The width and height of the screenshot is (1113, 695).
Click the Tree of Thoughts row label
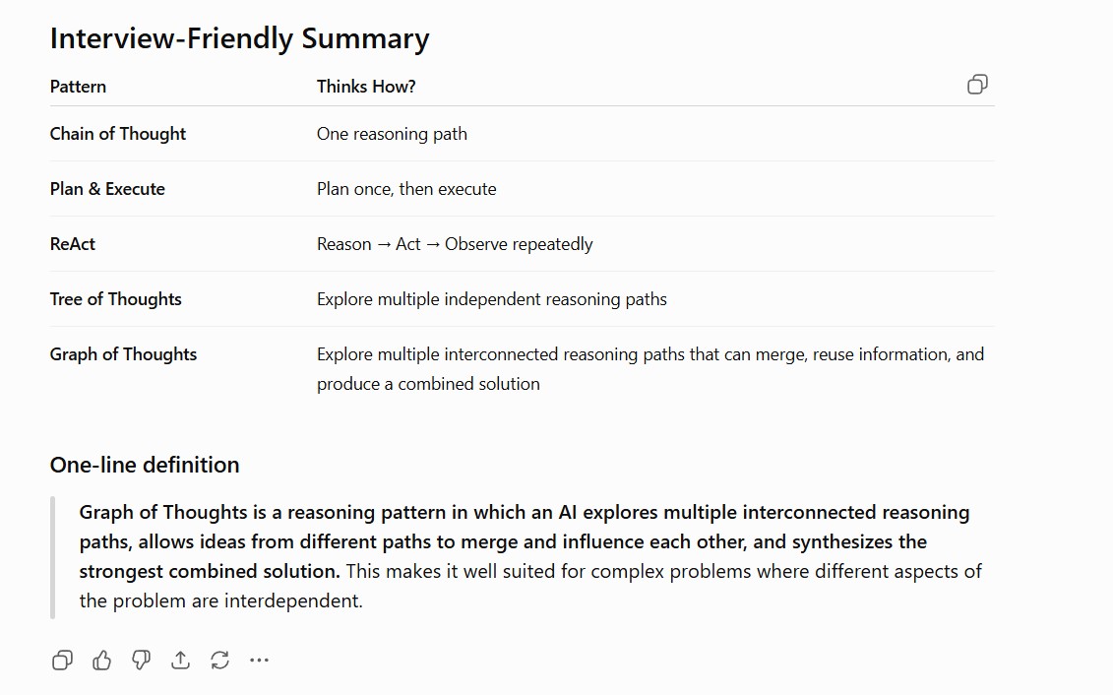click(116, 299)
